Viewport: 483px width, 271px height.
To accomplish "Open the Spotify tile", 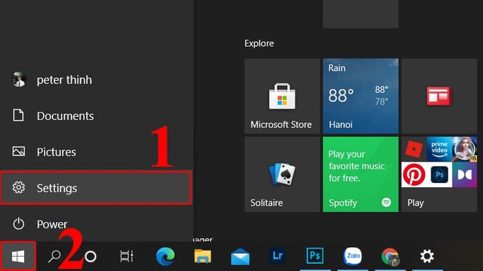I will (x=360, y=174).
